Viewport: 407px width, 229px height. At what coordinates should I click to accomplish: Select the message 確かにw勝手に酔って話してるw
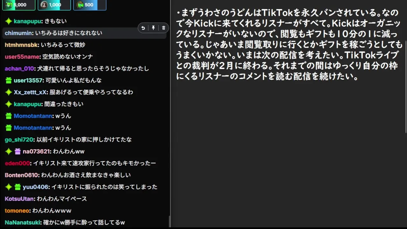[84, 222]
